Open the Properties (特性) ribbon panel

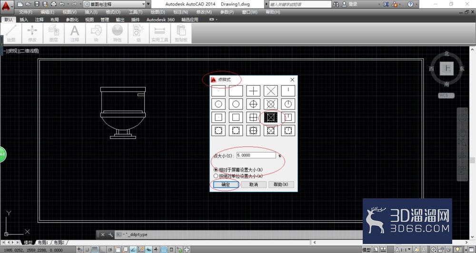(117, 33)
